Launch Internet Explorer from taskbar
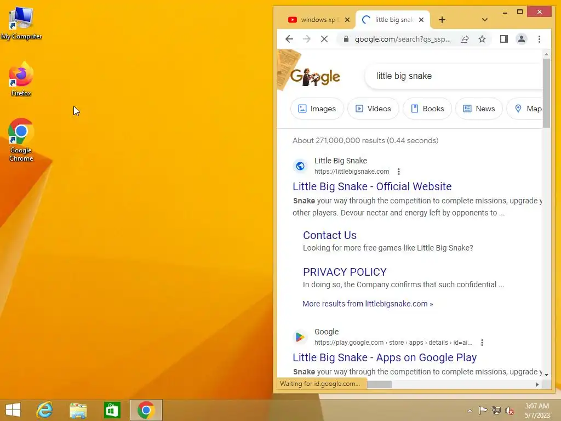Viewport: 561px width, 421px height. tap(45, 410)
